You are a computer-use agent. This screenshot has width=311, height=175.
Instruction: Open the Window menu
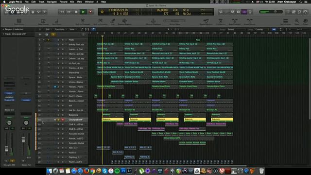tap(89, 2)
